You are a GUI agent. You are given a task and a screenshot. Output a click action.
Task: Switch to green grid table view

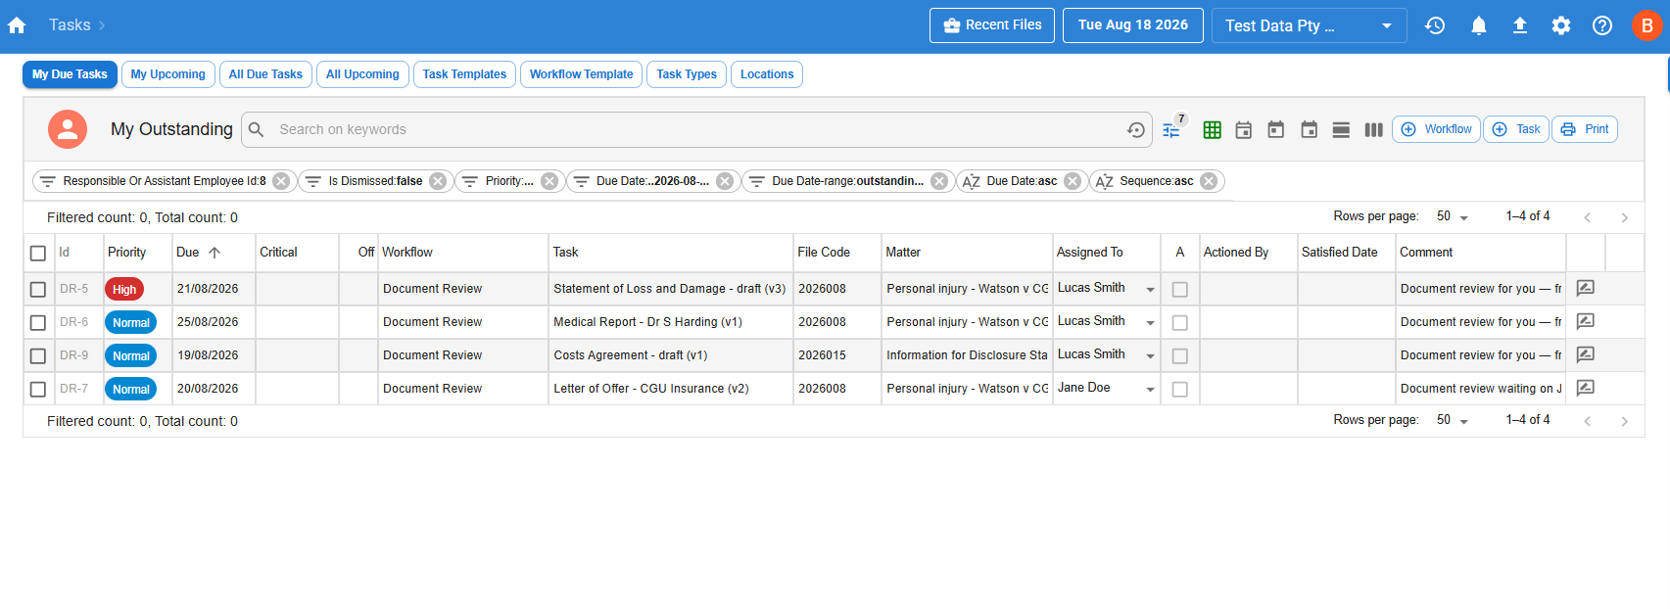point(1212,129)
